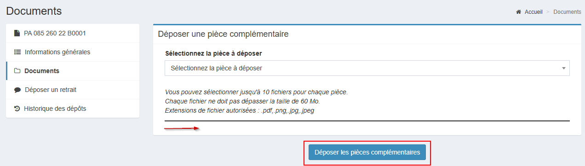The height and width of the screenshot is (166, 585).
Task: Click the speech bubble icon for Déposer un retrait
Action: pyautogui.click(x=17, y=90)
